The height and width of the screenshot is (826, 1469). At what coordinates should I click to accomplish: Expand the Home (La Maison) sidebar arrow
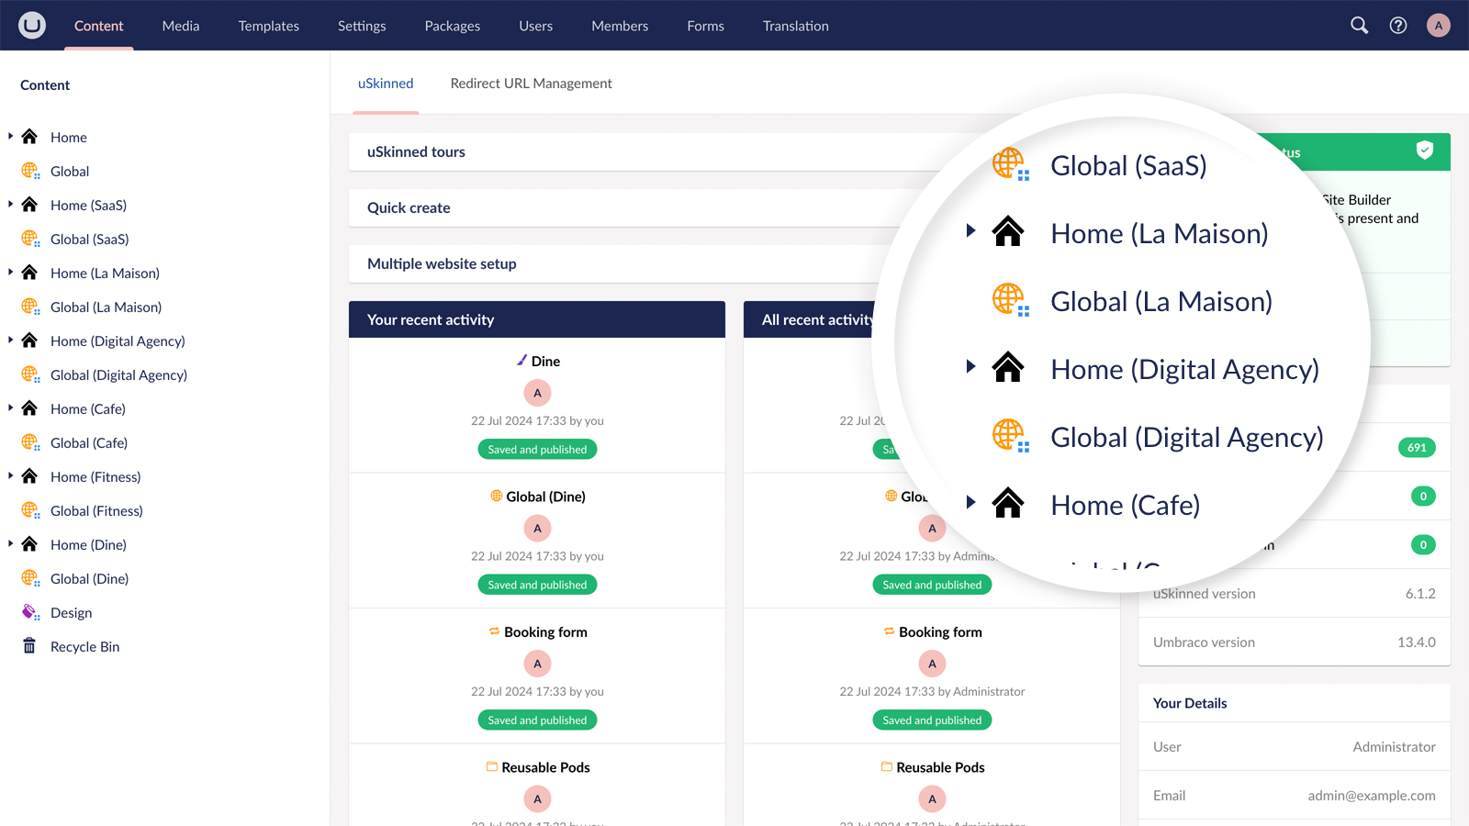pyautogui.click(x=10, y=272)
